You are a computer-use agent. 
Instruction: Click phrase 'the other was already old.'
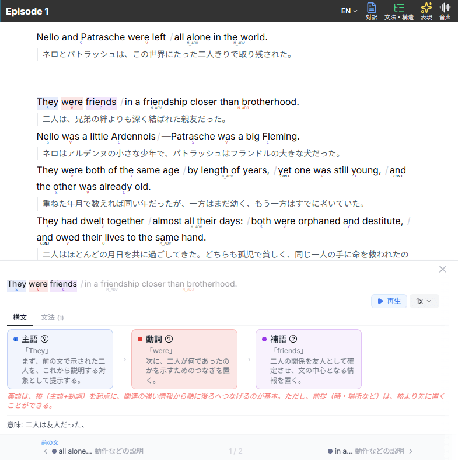pyautogui.click(x=93, y=187)
